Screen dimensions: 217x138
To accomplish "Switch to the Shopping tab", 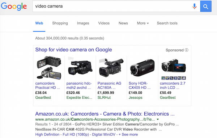I will (x=60, y=23).
